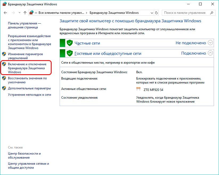Open 'Включение и отключение брандмауэра' link
This screenshot has width=219, height=175.
tap(27, 68)
